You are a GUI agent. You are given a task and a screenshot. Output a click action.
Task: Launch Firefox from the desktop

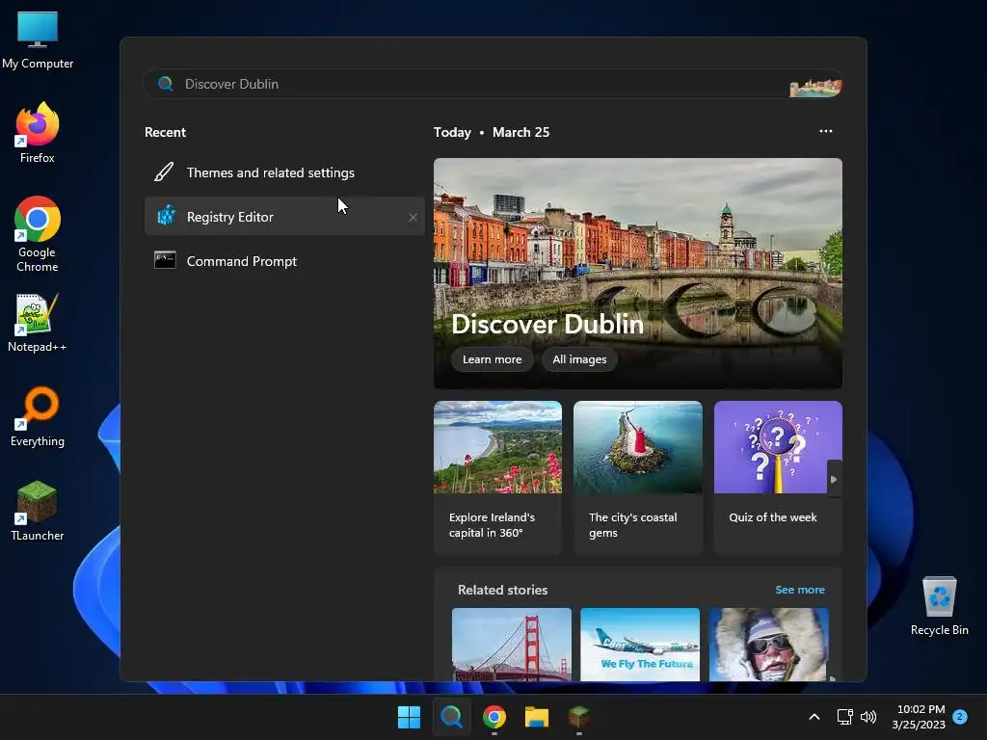tap(38, 133)
